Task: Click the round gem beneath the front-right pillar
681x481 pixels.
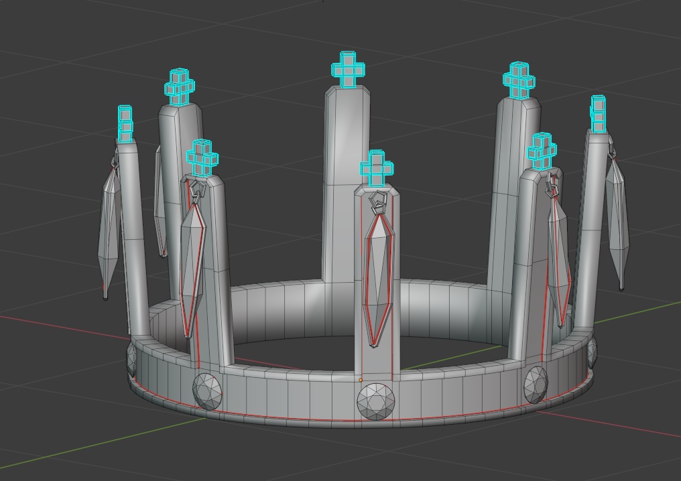Action: click(x=536, y=385)
